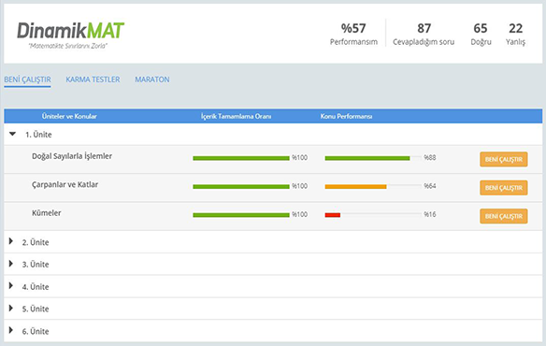This screenshot has height=346, width=546.
Task: Click BENİ ÇALIŞTIR button for Doğal Sayılarla İşlemler
Action: (x=504, y=159)
